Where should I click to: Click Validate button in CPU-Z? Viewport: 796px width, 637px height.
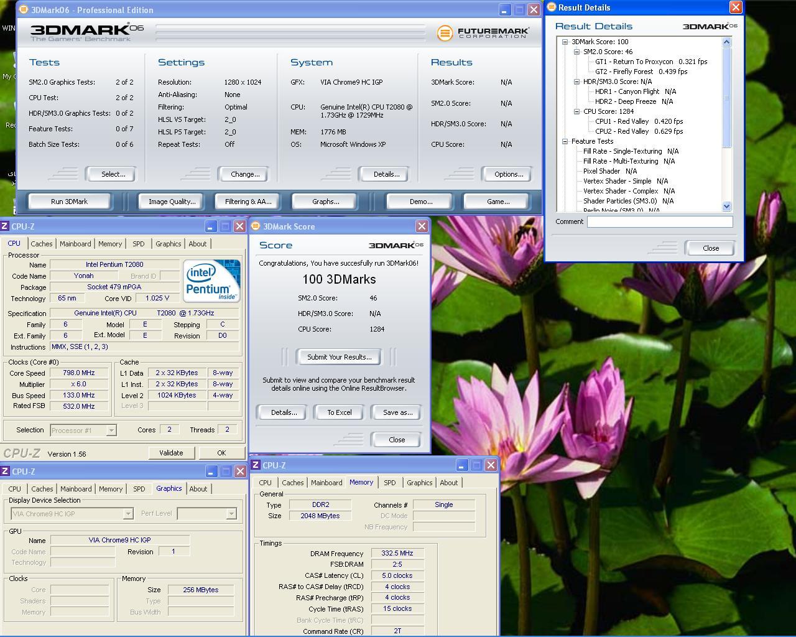(x=171, y=453)
